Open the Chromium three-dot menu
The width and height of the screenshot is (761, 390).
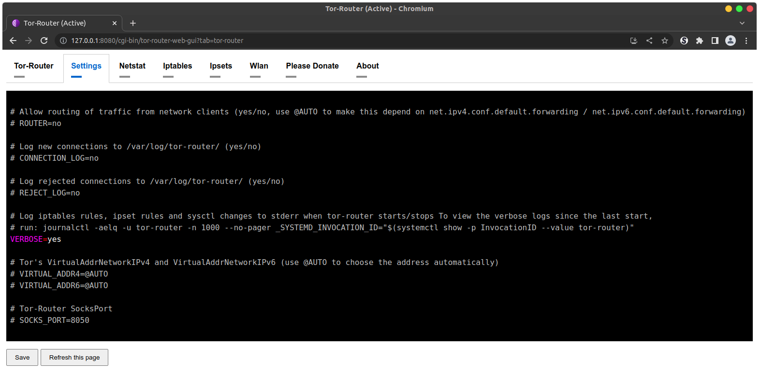(x=746, y=41)
